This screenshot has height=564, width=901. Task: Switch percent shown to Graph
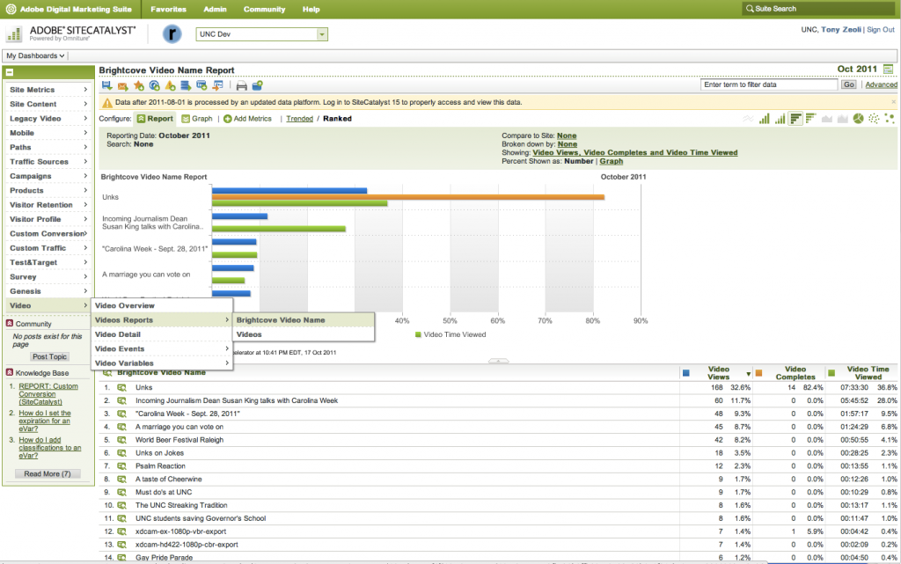(612, 161)
